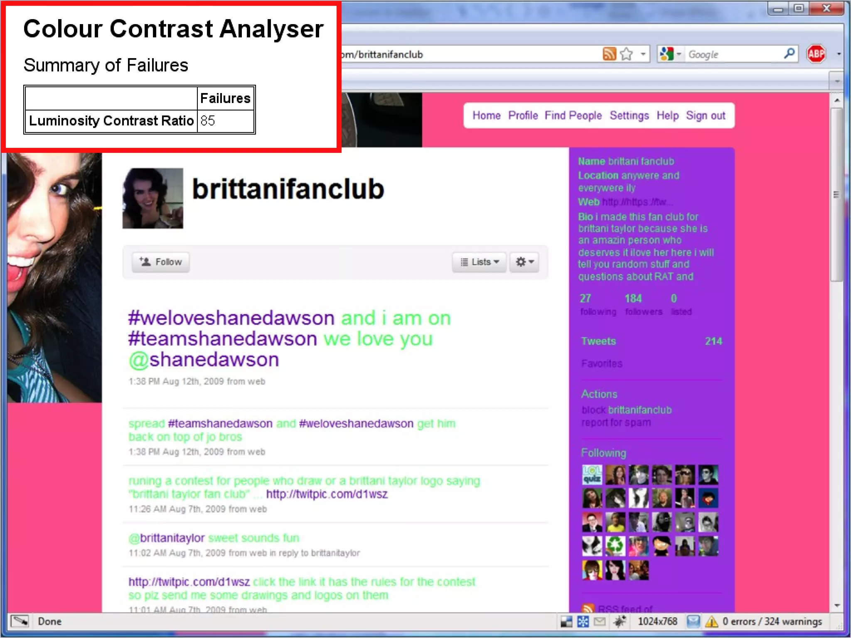The height and width of the screenshot is (638, 851).
Task: Click the grey envelope status bar icon
Action: tap(599, 621)
